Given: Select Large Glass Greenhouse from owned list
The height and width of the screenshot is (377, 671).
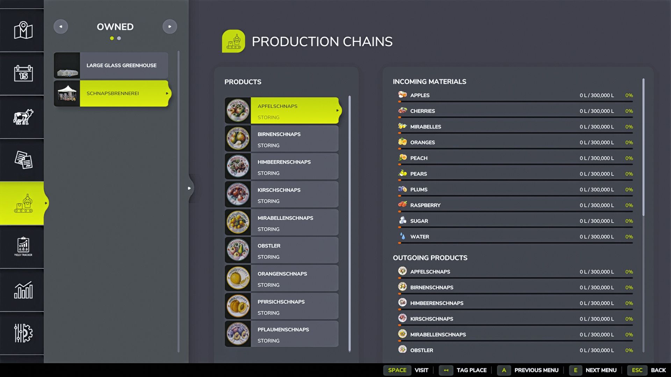Looking at the screenshot, I should tap(111, 65).
